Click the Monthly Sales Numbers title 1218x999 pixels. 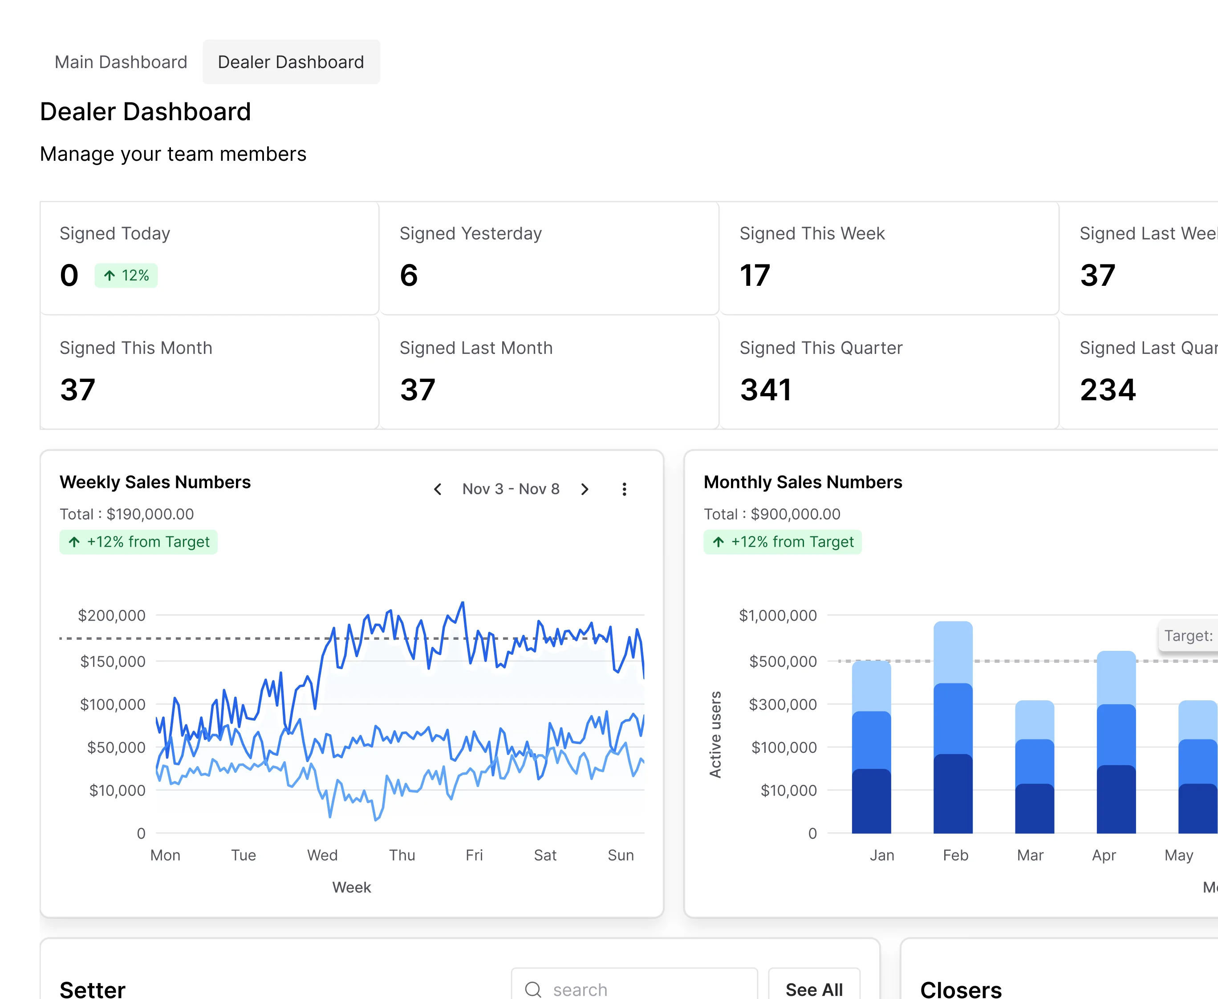[x=803, y=482]
